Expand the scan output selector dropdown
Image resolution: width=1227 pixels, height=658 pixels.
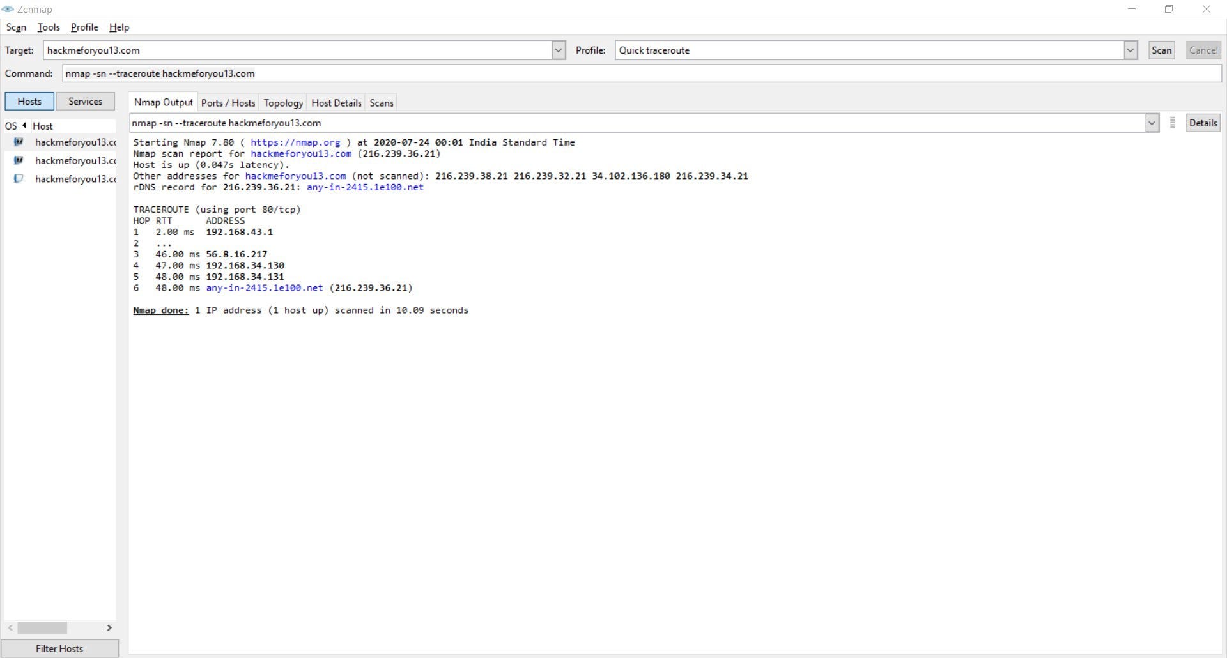click(1152, 123)
